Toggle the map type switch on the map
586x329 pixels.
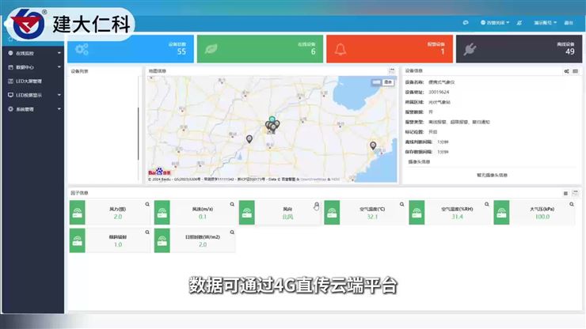click(376, 82)
